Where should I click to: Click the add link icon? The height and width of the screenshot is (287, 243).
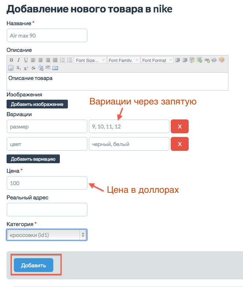pos(207,60)
